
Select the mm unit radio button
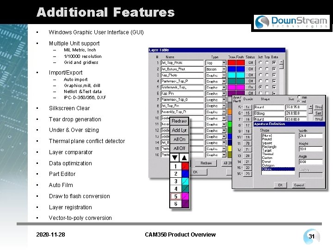pos(299,97)
